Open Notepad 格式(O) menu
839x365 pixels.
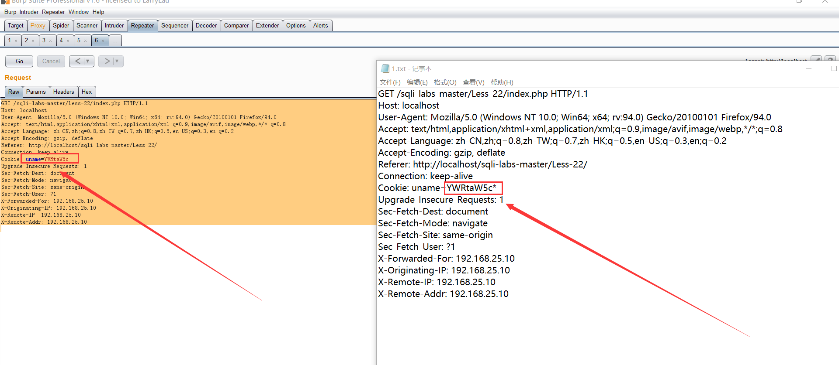445,82
